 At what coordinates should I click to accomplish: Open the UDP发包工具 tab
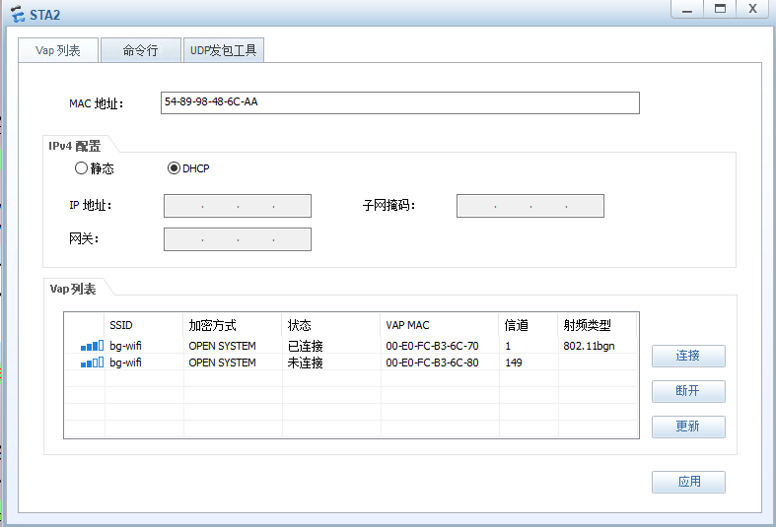click(x=224, y=50)
